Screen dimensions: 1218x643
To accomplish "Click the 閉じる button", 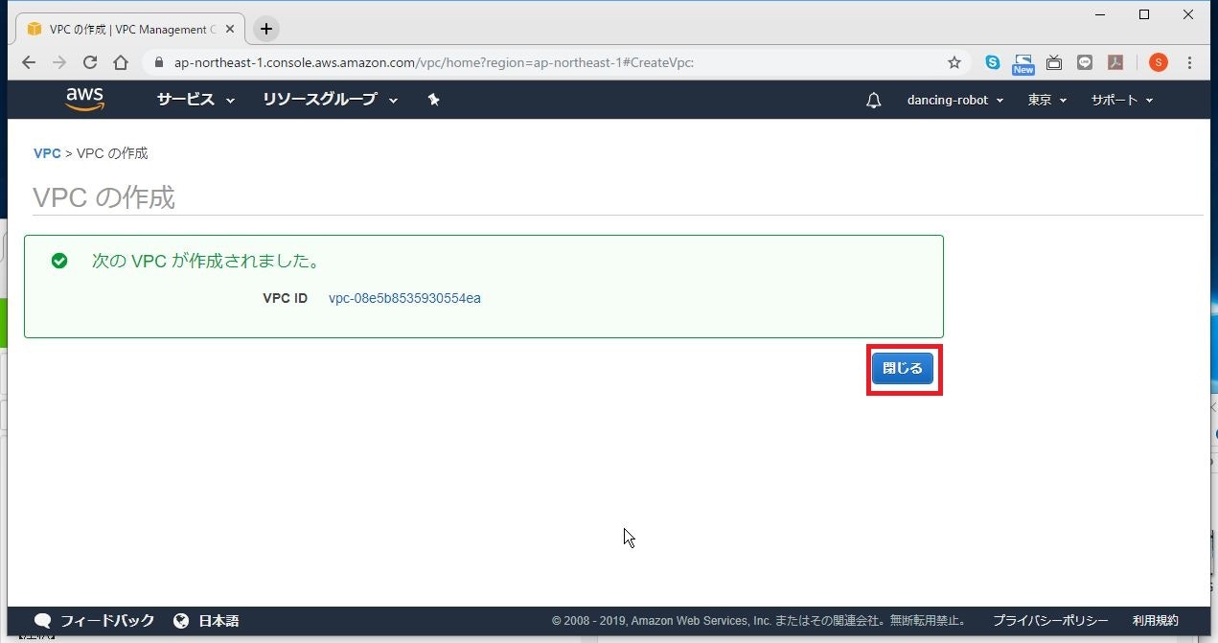I will (903, 368).
